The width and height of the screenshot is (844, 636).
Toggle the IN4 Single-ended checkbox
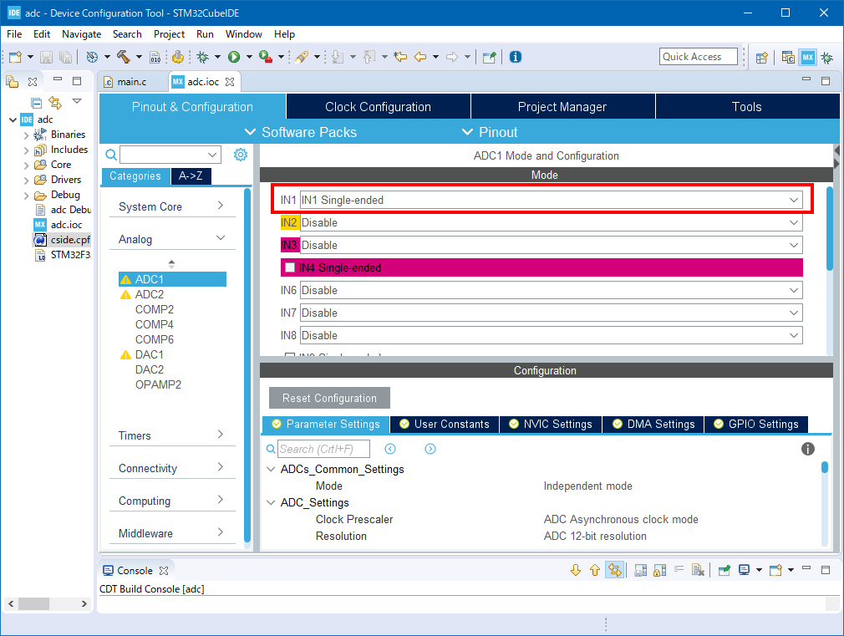tap(290, 267)
